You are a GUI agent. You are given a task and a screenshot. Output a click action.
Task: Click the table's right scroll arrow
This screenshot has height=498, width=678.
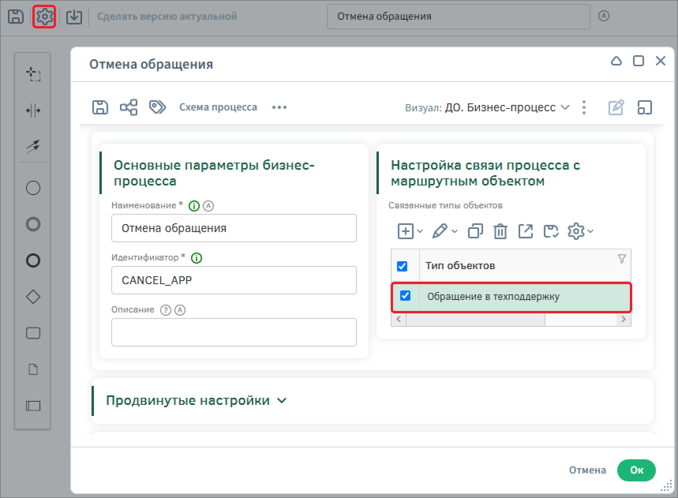point(624,319)
